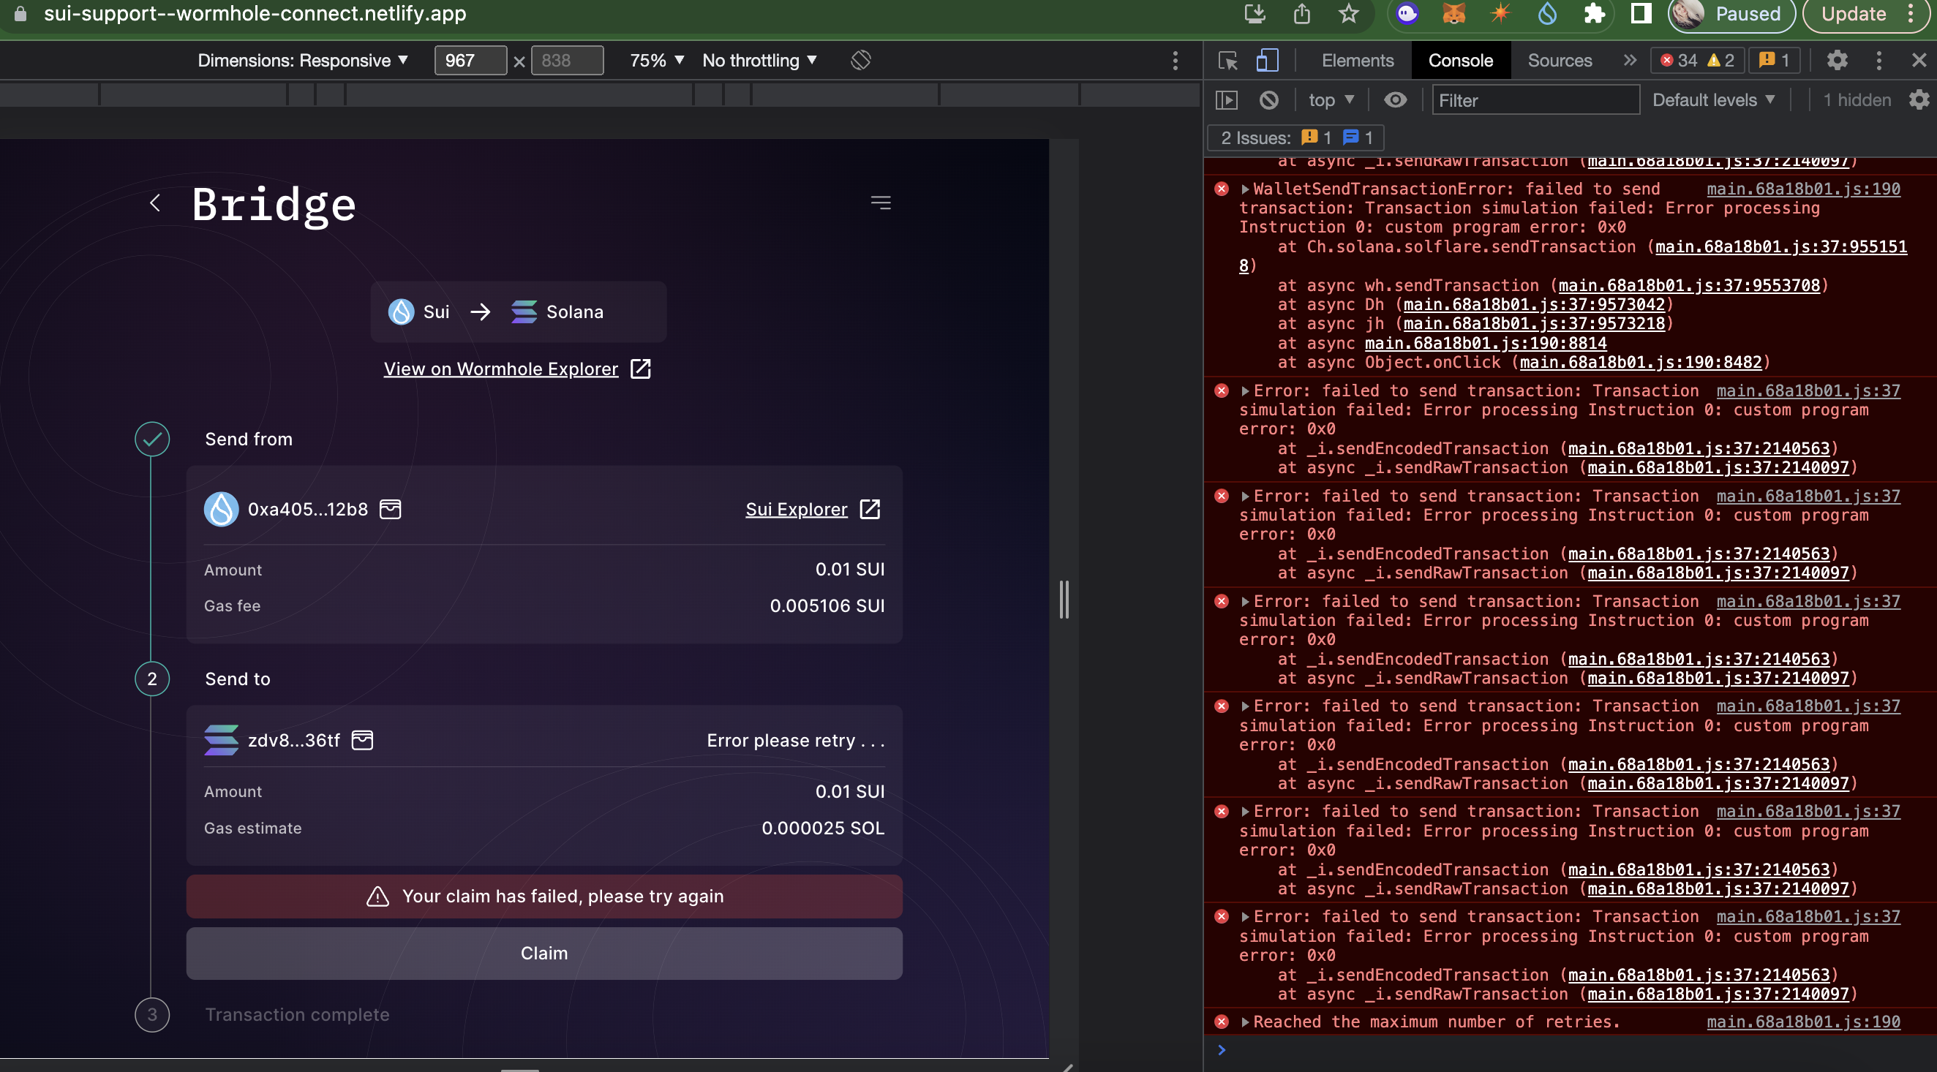Toggle the device emulation toolbar
Screen dimensions: 1937x1072
click(x=1268, y=61)
